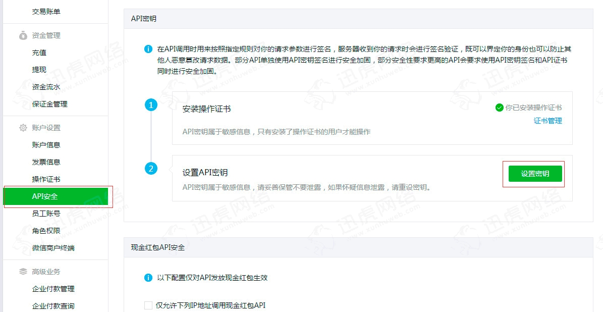Go to 企业付款管理
Viewport: 603px width, 312px height.
pyautogui.click(x=53, y=289)
